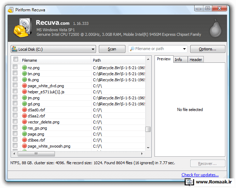The width and height of the screenshot is (236, 188).
Task: Check the box for page.png
Action: click(15, 133)
